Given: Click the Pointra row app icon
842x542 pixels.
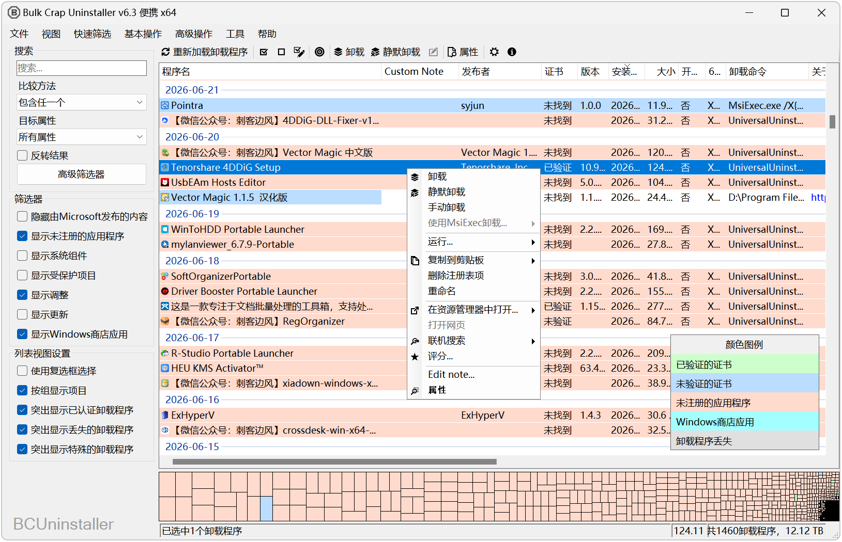Looking at the screenshot, I should (165, 105).
